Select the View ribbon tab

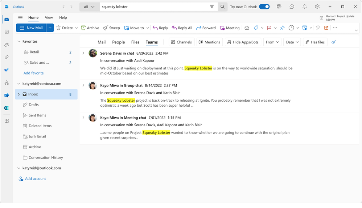[49, 17]
